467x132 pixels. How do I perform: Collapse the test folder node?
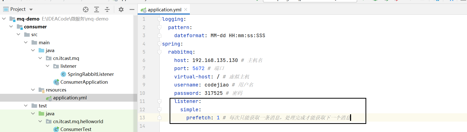tap(26, 106)
